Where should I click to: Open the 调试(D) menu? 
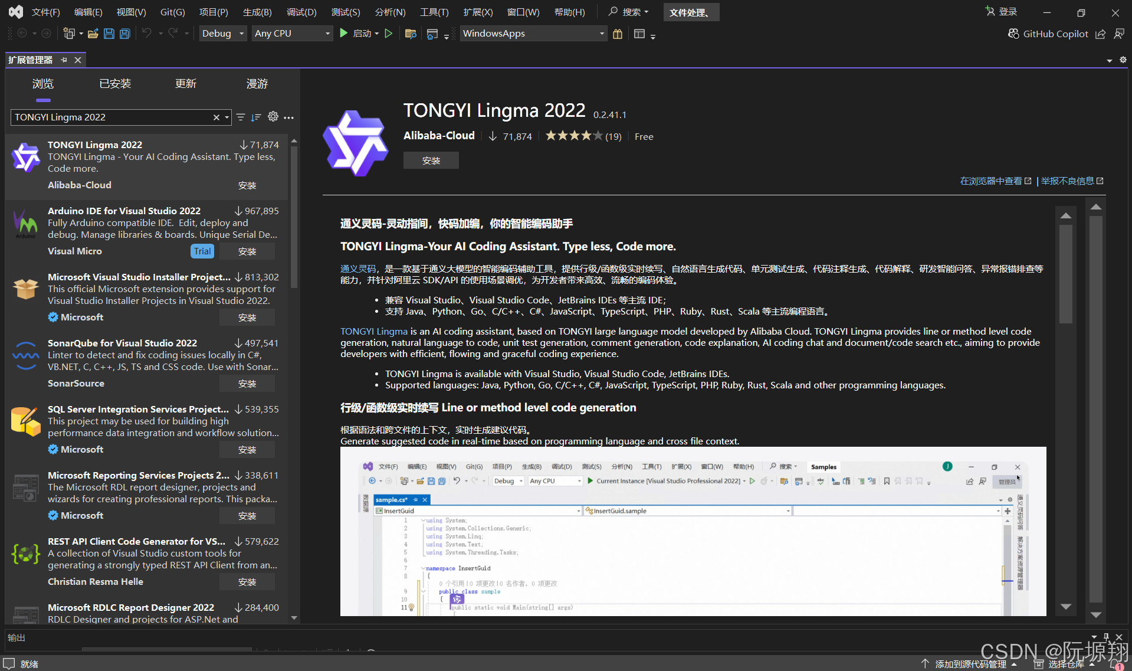[301, 12]
